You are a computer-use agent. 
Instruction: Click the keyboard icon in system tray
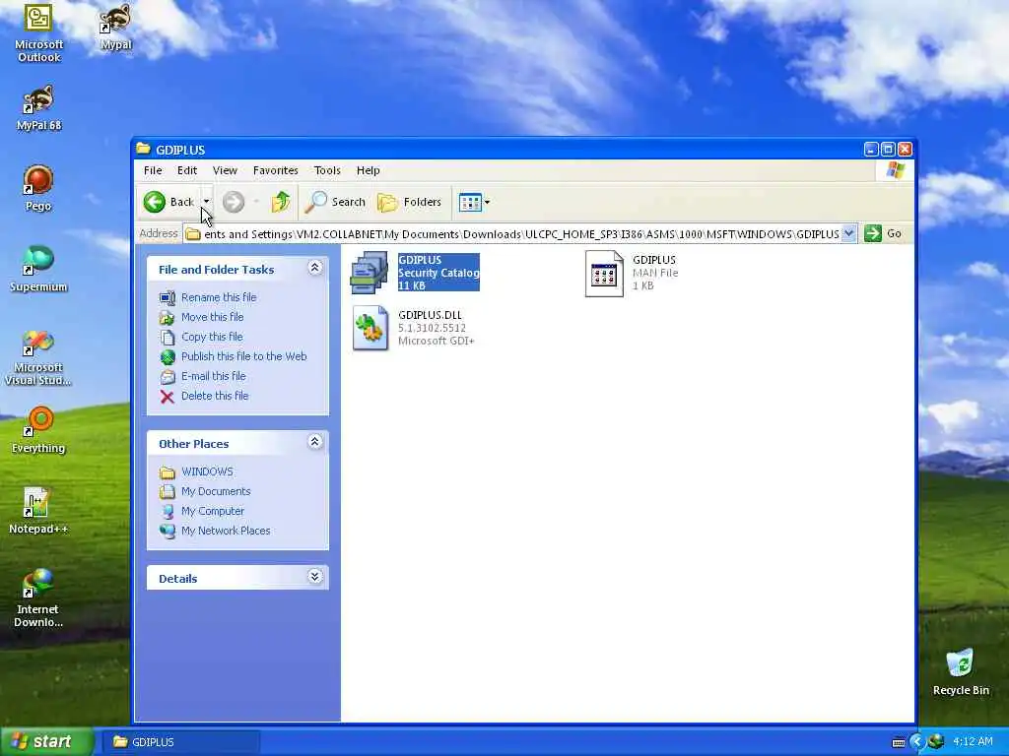coord(899,742)
